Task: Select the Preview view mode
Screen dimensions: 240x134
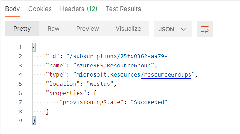Action: point(88,29)
